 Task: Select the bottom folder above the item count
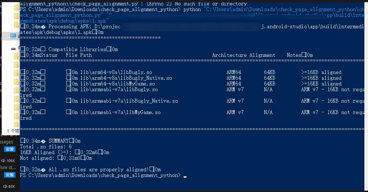pyautogui.click(x=16, y=116)
